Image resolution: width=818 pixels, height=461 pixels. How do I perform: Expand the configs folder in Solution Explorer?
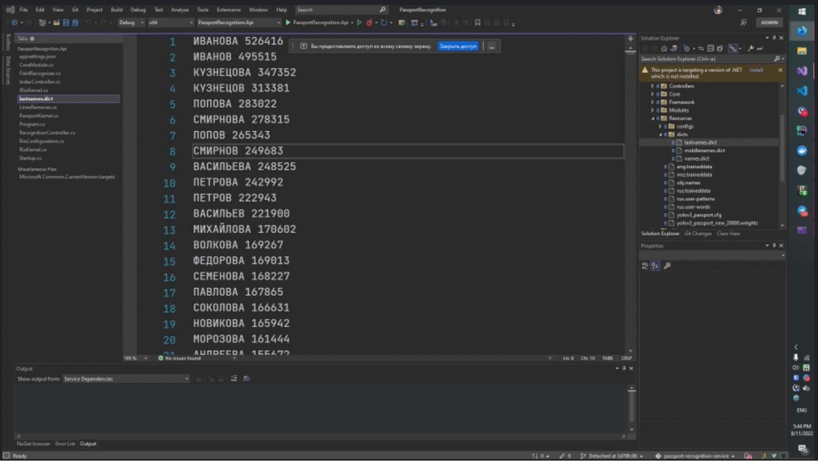pos(660,126)
